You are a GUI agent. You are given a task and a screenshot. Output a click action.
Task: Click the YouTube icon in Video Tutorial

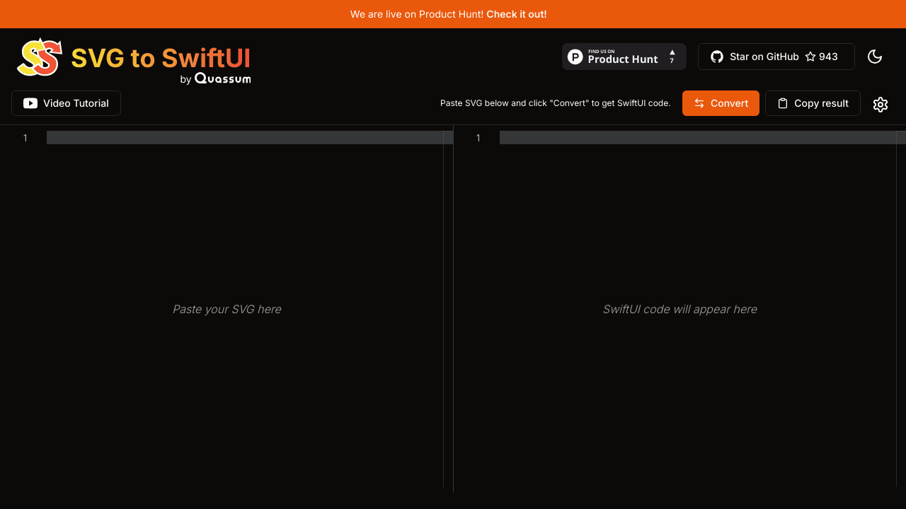tap(30, 103)
